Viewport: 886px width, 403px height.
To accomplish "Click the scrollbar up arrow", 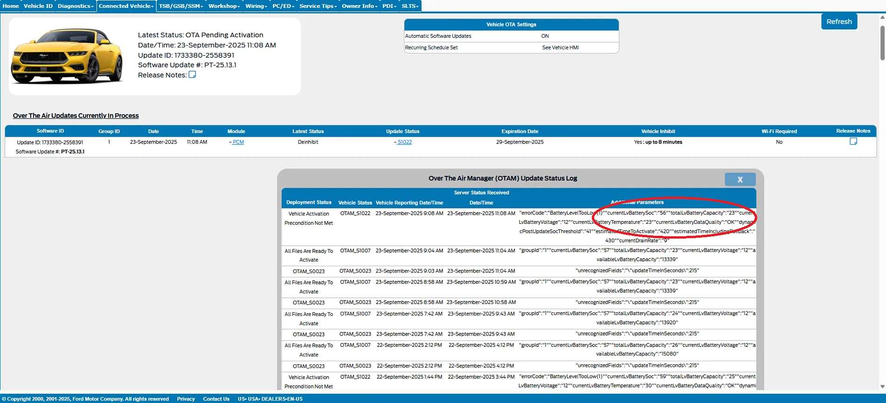I will (882, 18).
